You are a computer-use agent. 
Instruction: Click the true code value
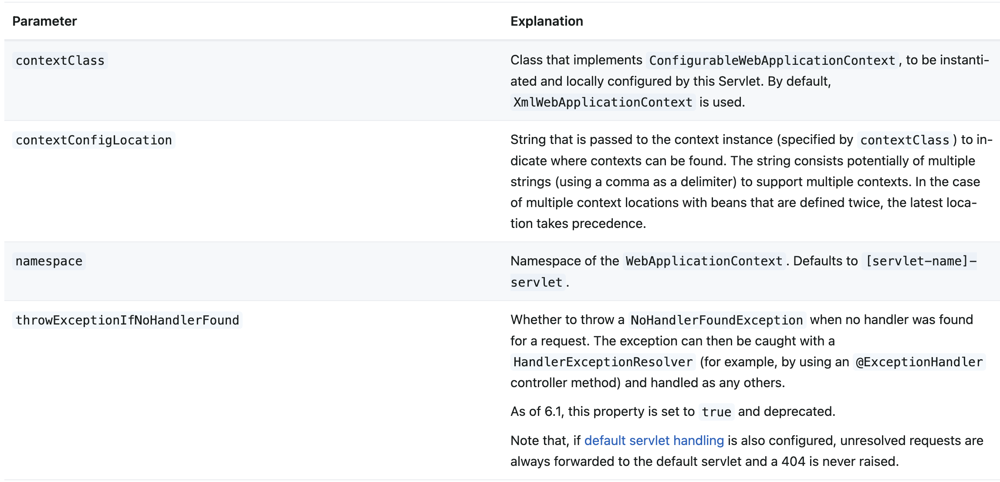point(716,412)
